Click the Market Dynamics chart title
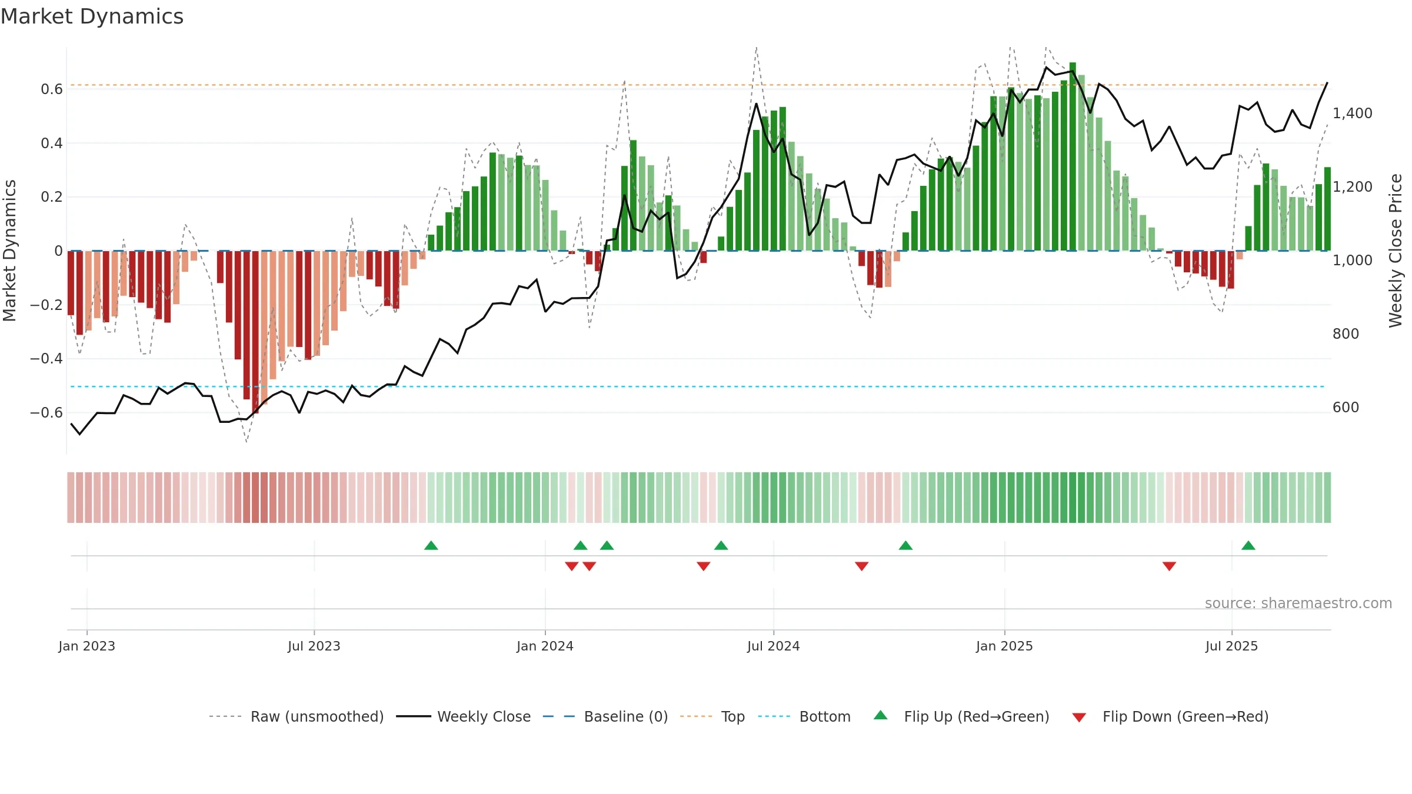Image resolution: width=1412 pixels, height=794 pixels. tap(92, 16)
